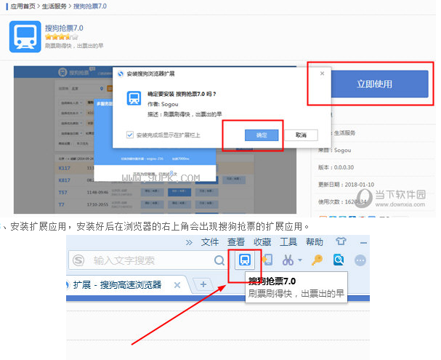The image size is (441, 360).
Task: Expand hidden menus with » chevron
Action: point(189,242)
